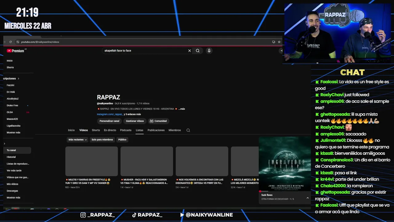This screenshot has height=222, width=394.
Task: Filter videos by the Público chip
Action: (x=122, y=140)
